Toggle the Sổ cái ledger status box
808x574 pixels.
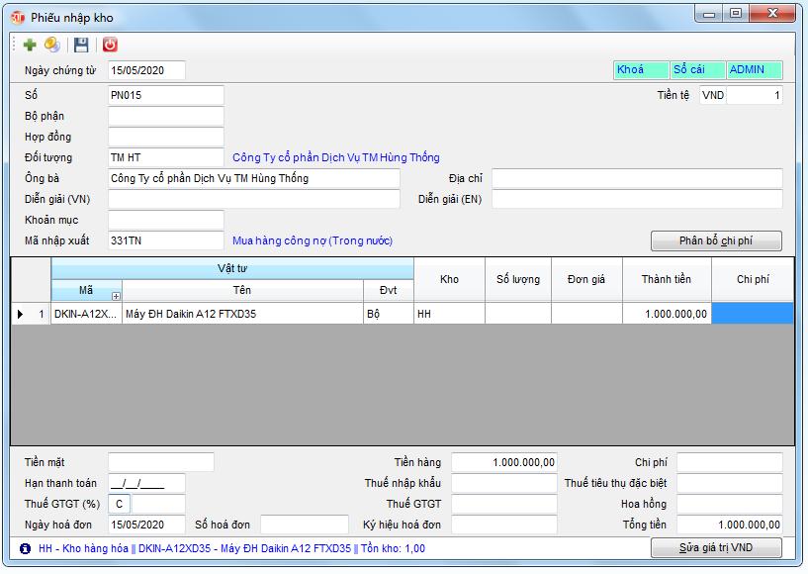tap(696, 70)
